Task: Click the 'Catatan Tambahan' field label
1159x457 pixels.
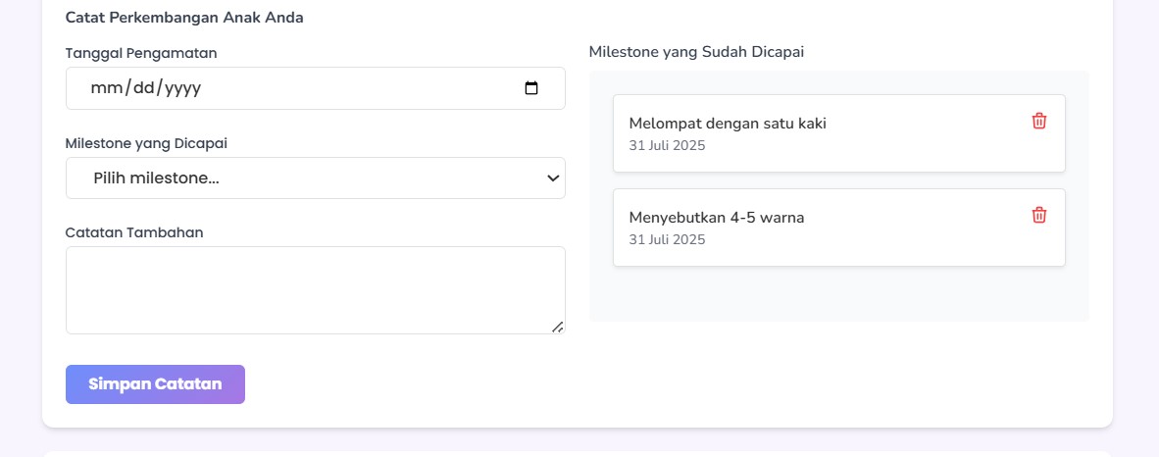Action: point(134,232)
